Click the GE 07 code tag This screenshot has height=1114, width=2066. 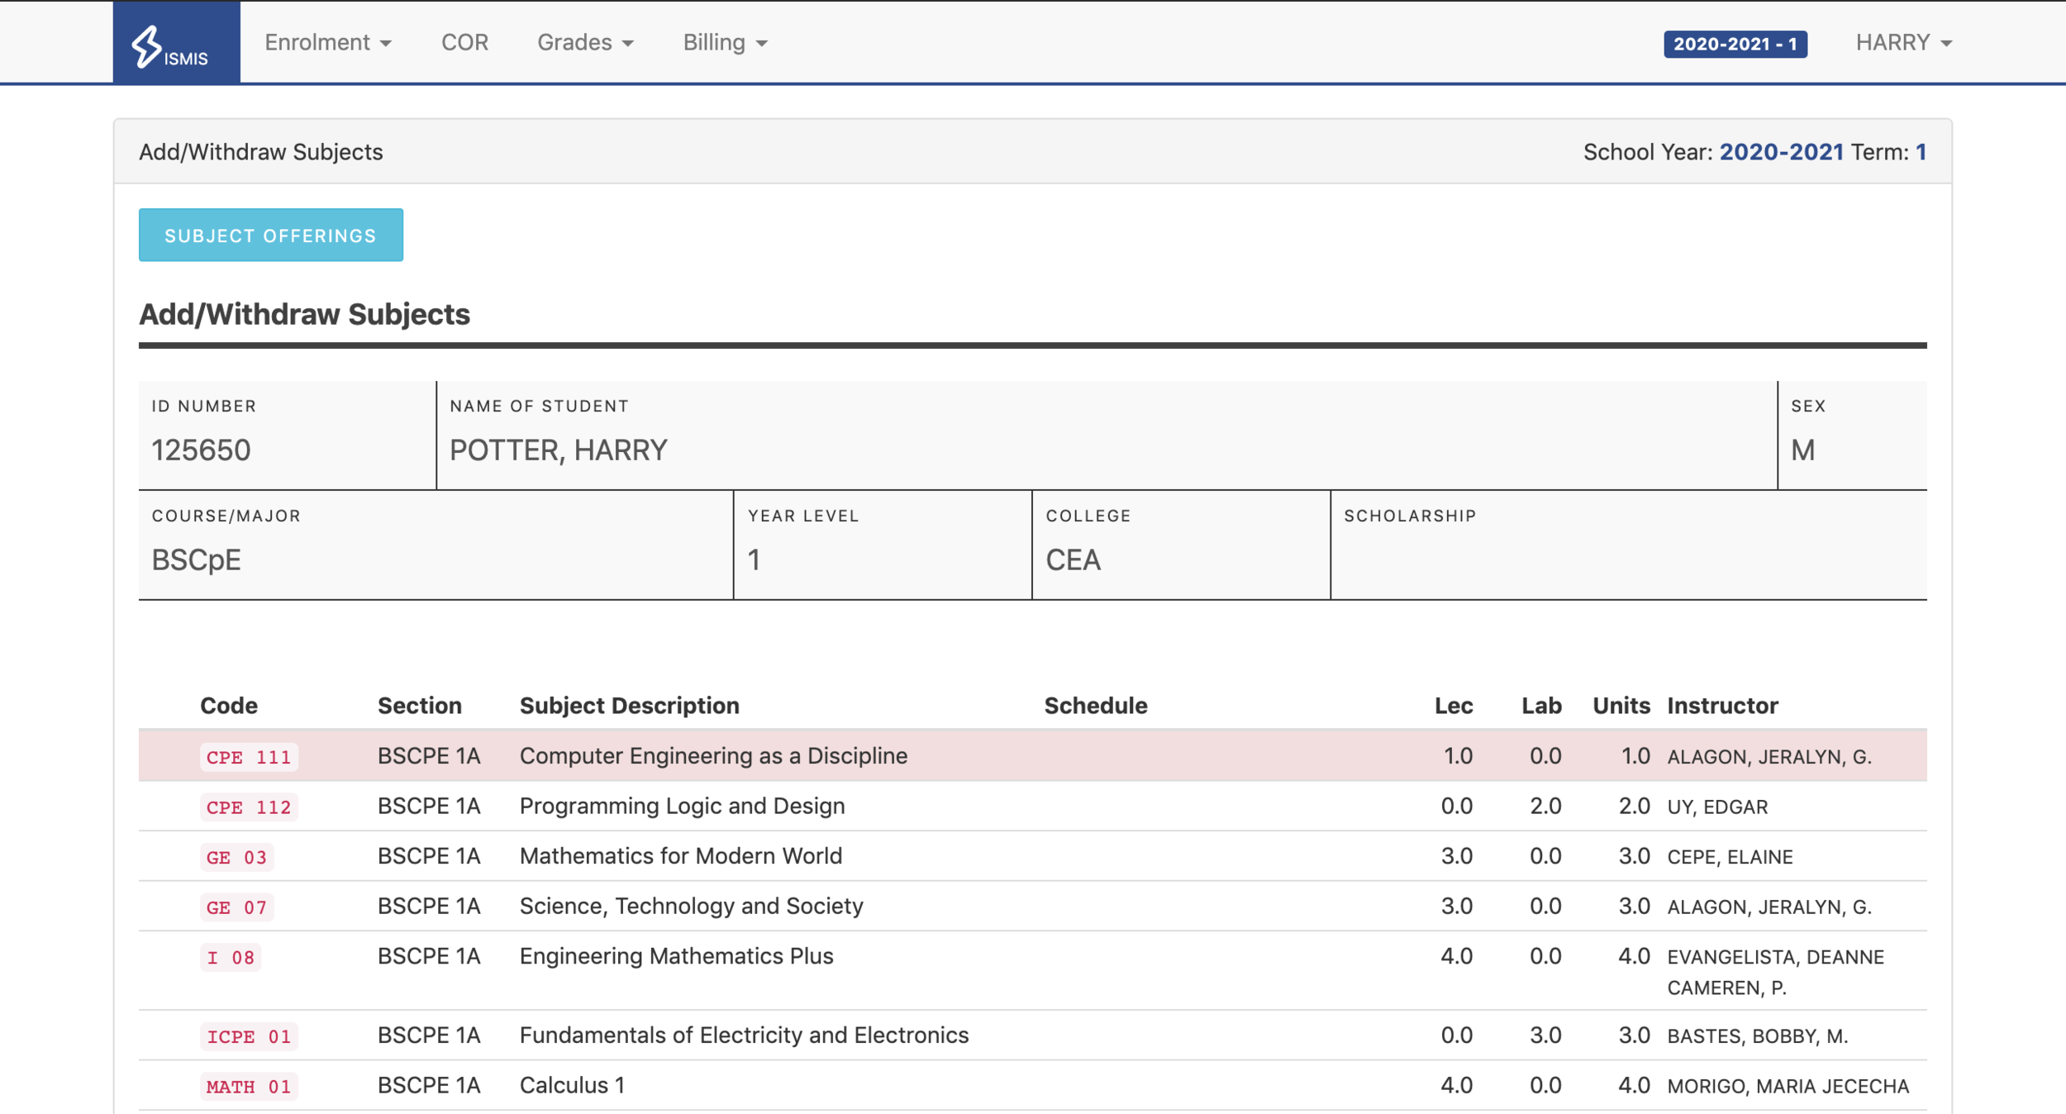pyautogui.click(x=236, y=907)
